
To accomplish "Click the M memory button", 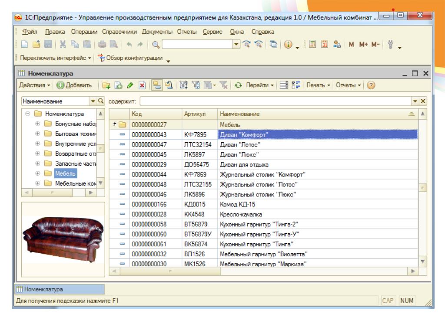I will (x=351, y=45).
